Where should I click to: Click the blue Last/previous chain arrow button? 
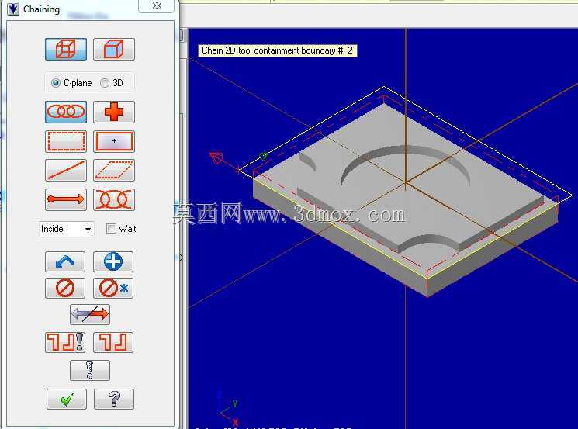pyautogui.click(x=65, y=261)
